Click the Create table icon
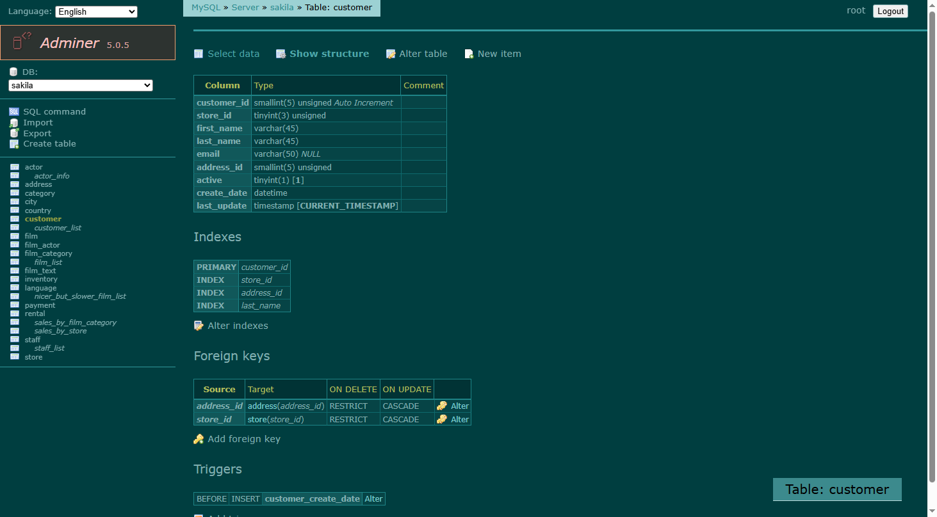The height and width of the screenshot is (517, 937). (14, 144)
